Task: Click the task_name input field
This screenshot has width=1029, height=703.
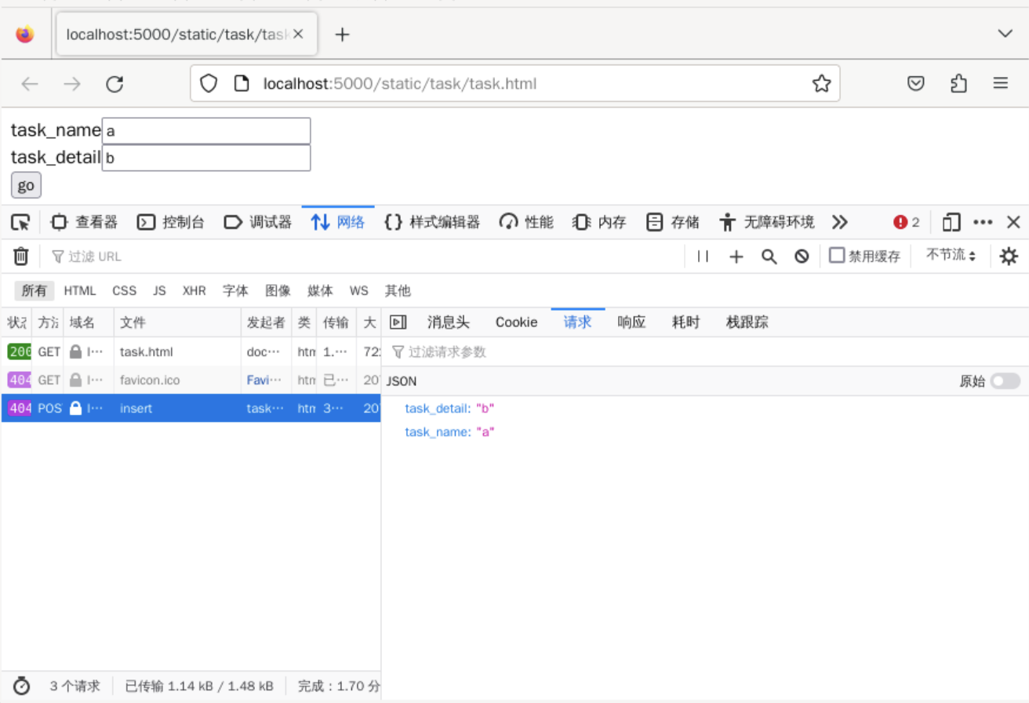Action: (206, 130)
